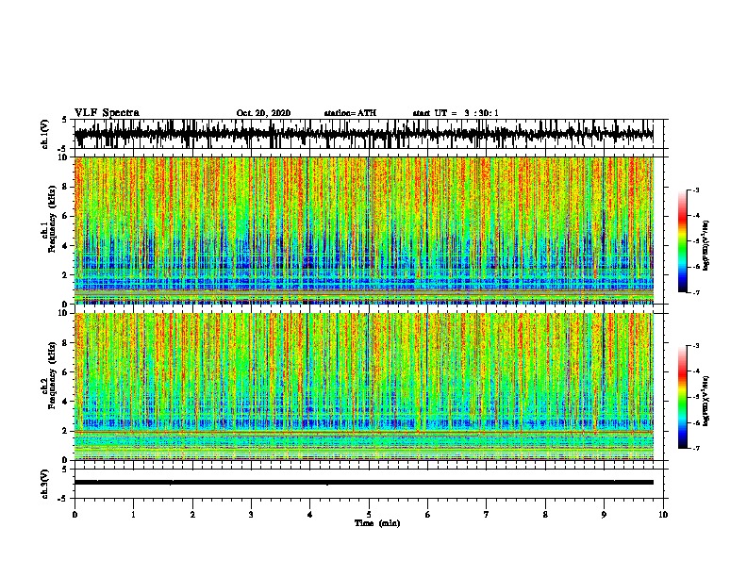Click the ch.1 spectrogram panel
This screenshot has width=747, height=577.
click(x=364, y=230)
